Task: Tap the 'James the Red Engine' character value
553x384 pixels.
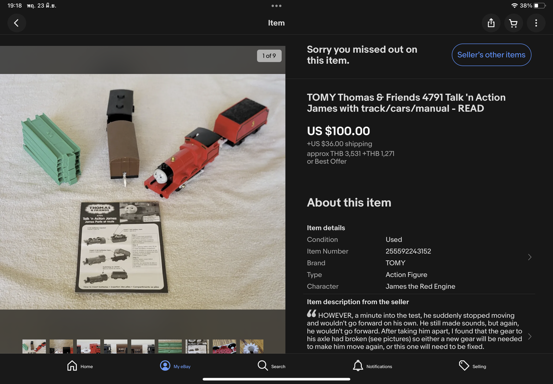Action: (420, 287)
